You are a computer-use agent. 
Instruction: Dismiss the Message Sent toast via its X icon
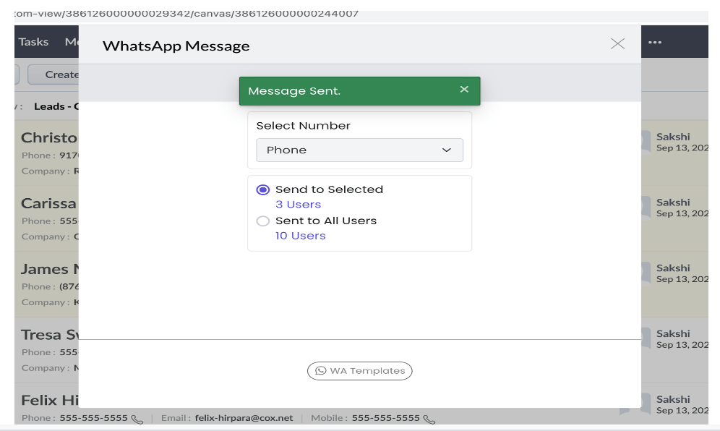click(463, 89)
